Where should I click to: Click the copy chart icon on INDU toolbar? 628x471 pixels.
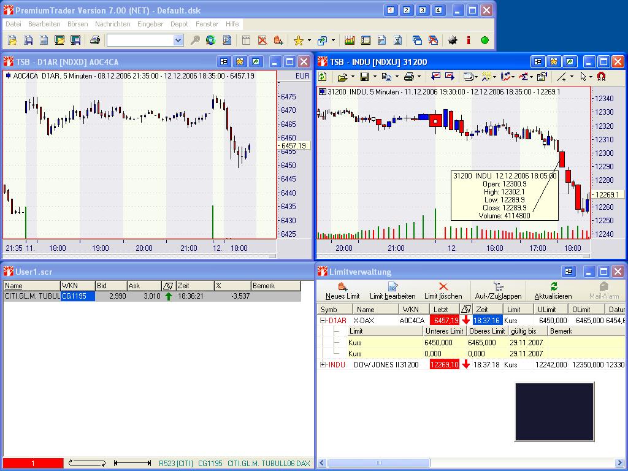pos(386,77)
